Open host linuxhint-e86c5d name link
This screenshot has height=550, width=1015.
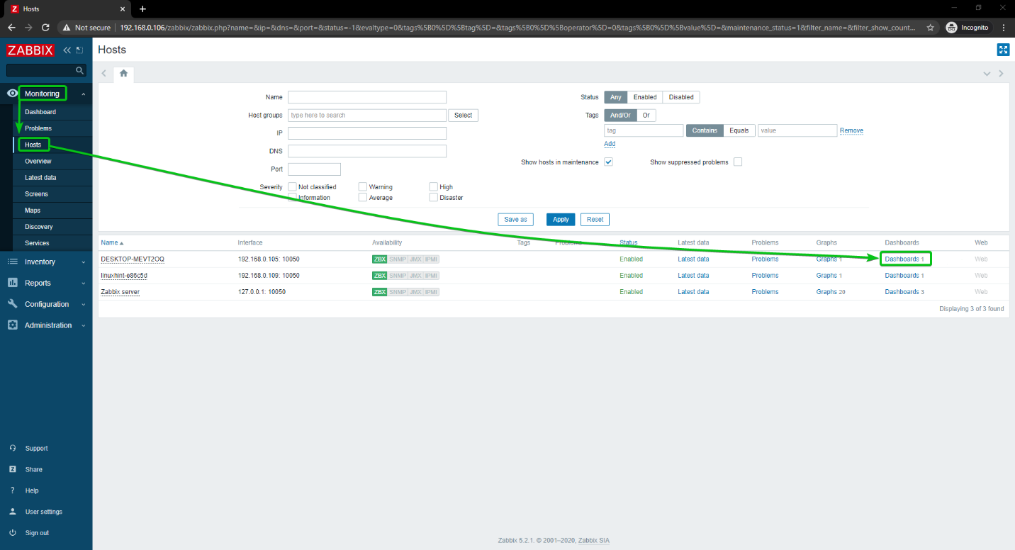(124, 276)
